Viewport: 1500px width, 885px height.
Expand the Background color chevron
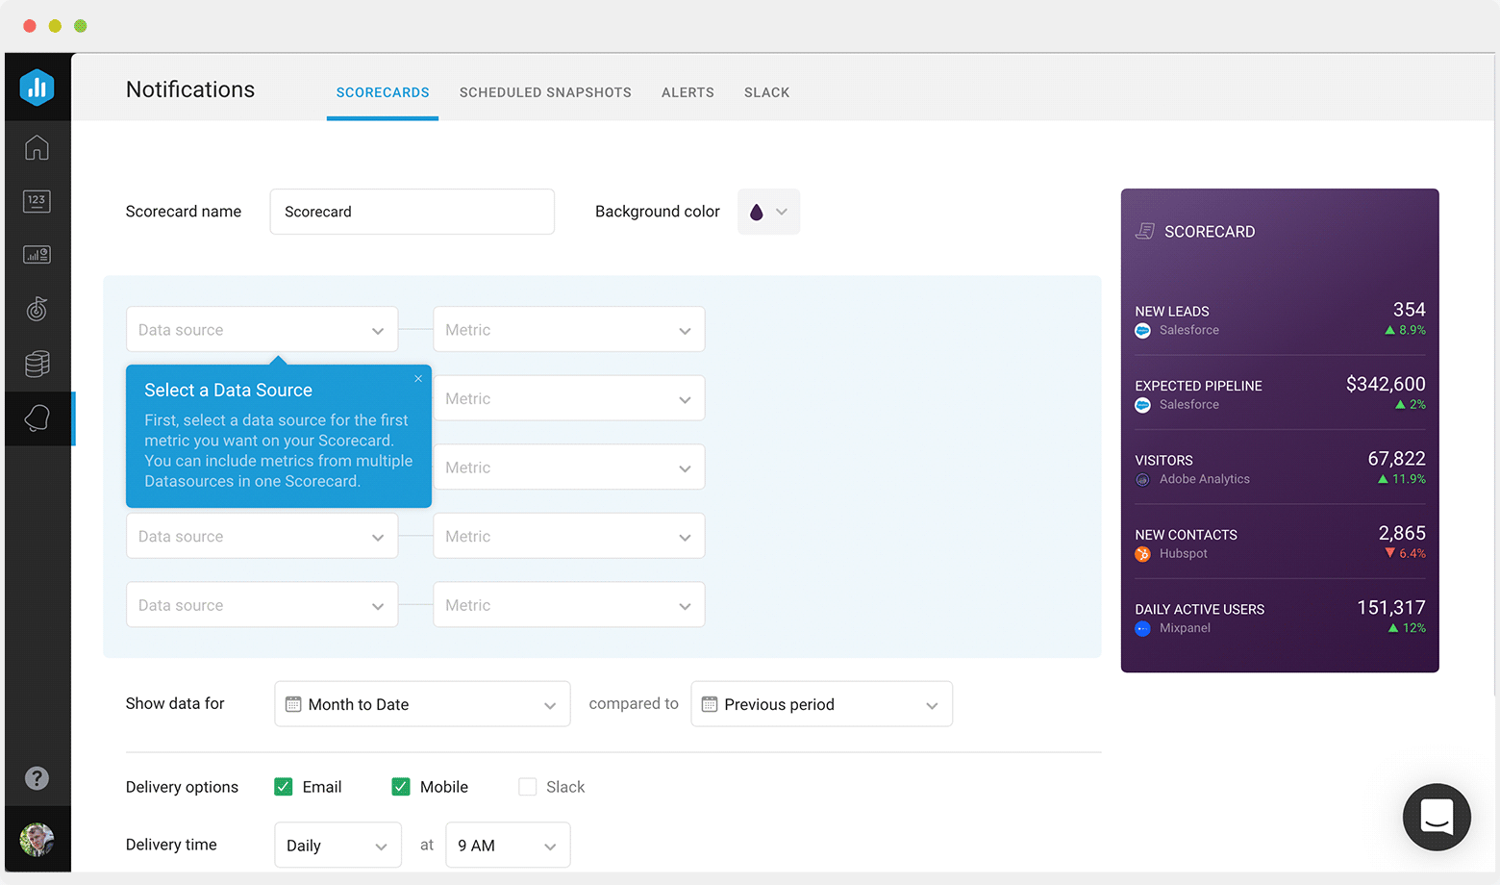pyautogui.click(x=782, y=212)
